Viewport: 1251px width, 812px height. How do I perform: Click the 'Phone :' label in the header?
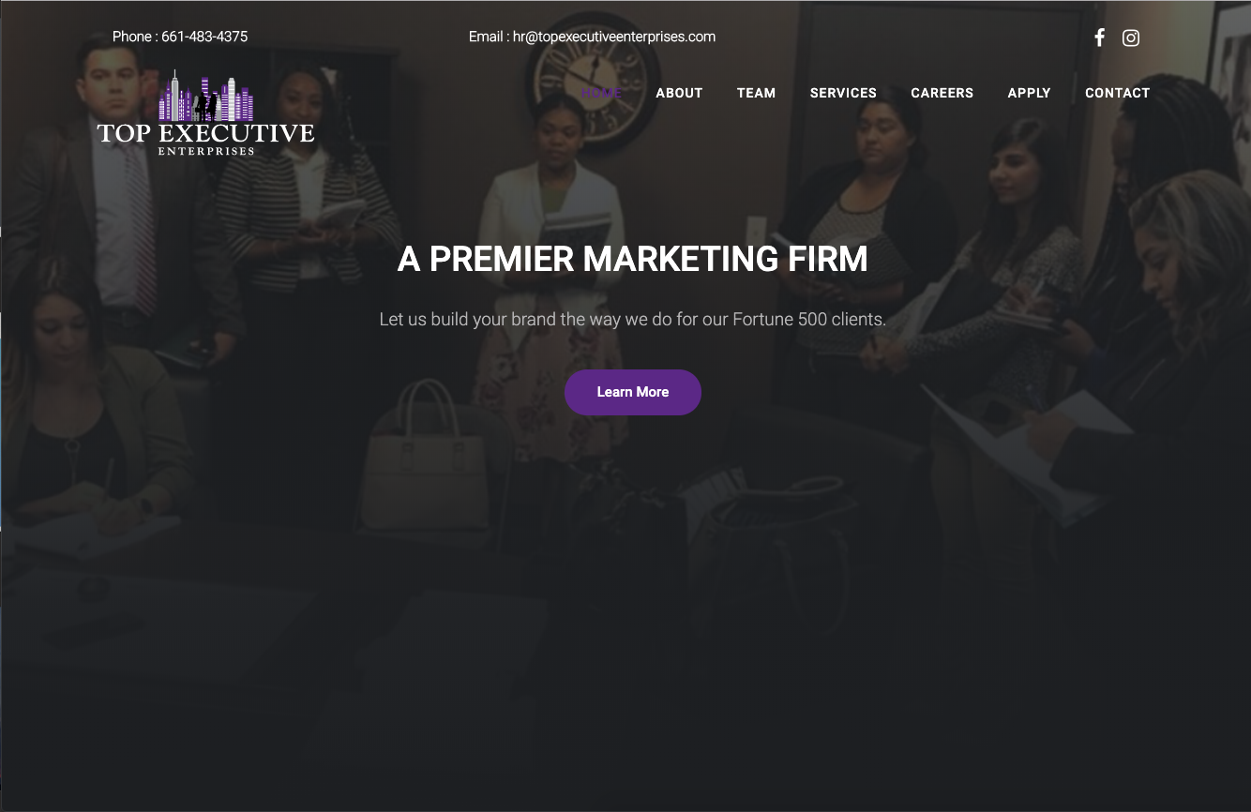(x=135, y=37)
